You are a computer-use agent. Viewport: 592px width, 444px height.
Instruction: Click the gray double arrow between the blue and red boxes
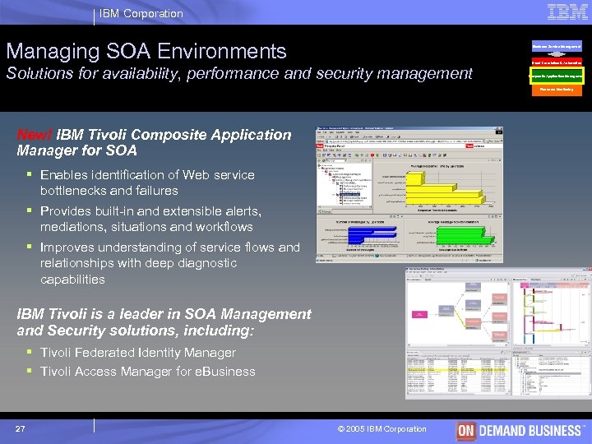point(557,54)
